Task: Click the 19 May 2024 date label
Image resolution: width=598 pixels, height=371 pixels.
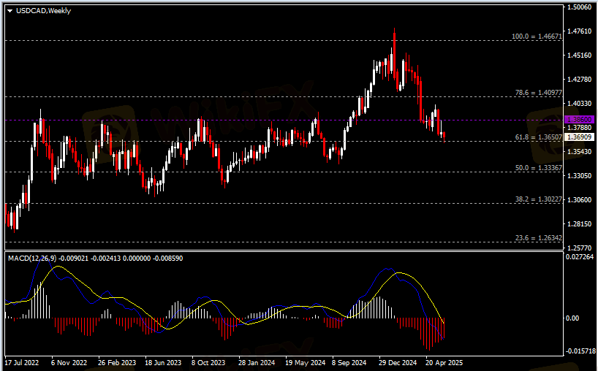Action: click(305, 363)
